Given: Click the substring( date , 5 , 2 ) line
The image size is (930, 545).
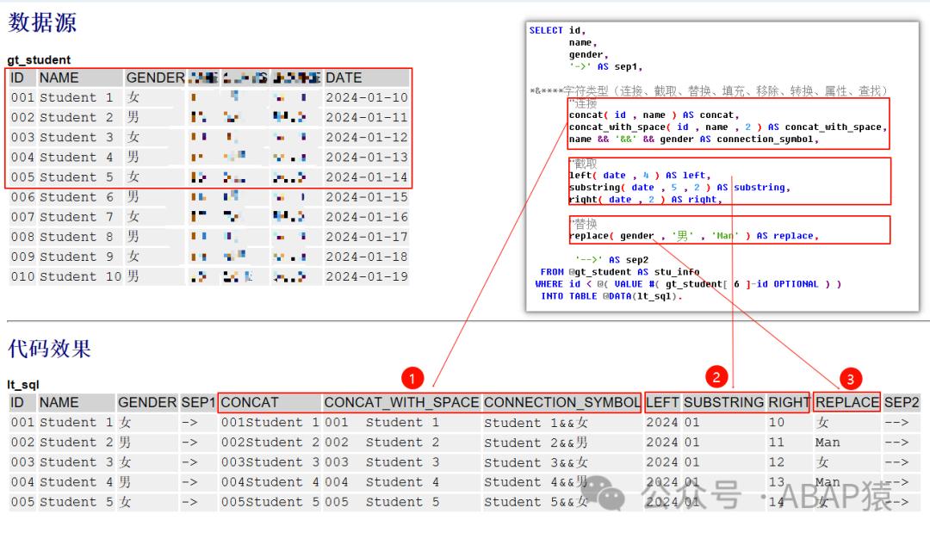Looking at the screenshot, I should click(679, 188).
